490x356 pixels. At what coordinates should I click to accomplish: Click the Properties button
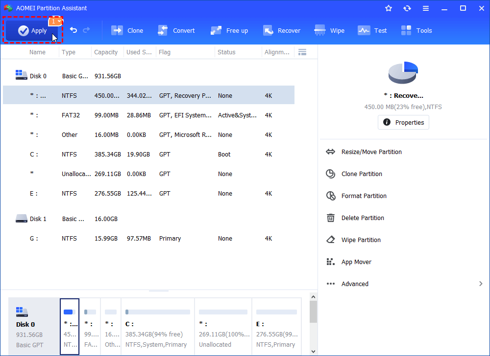pos(403,122)
